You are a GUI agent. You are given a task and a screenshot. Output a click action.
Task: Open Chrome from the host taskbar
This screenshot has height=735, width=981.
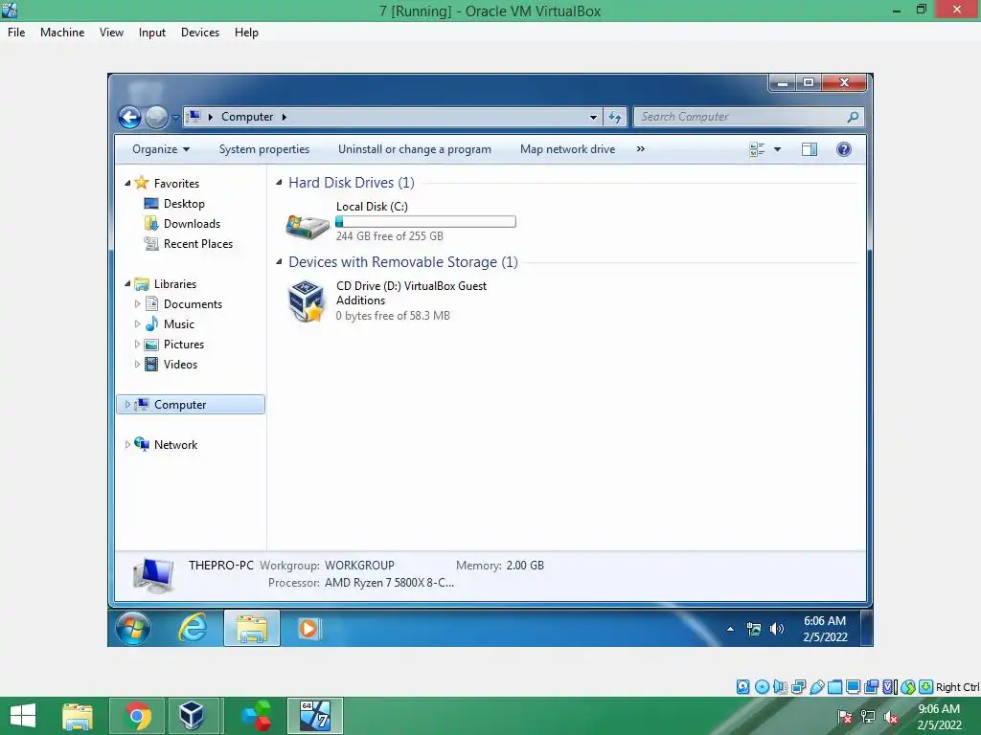click(138, 716)
